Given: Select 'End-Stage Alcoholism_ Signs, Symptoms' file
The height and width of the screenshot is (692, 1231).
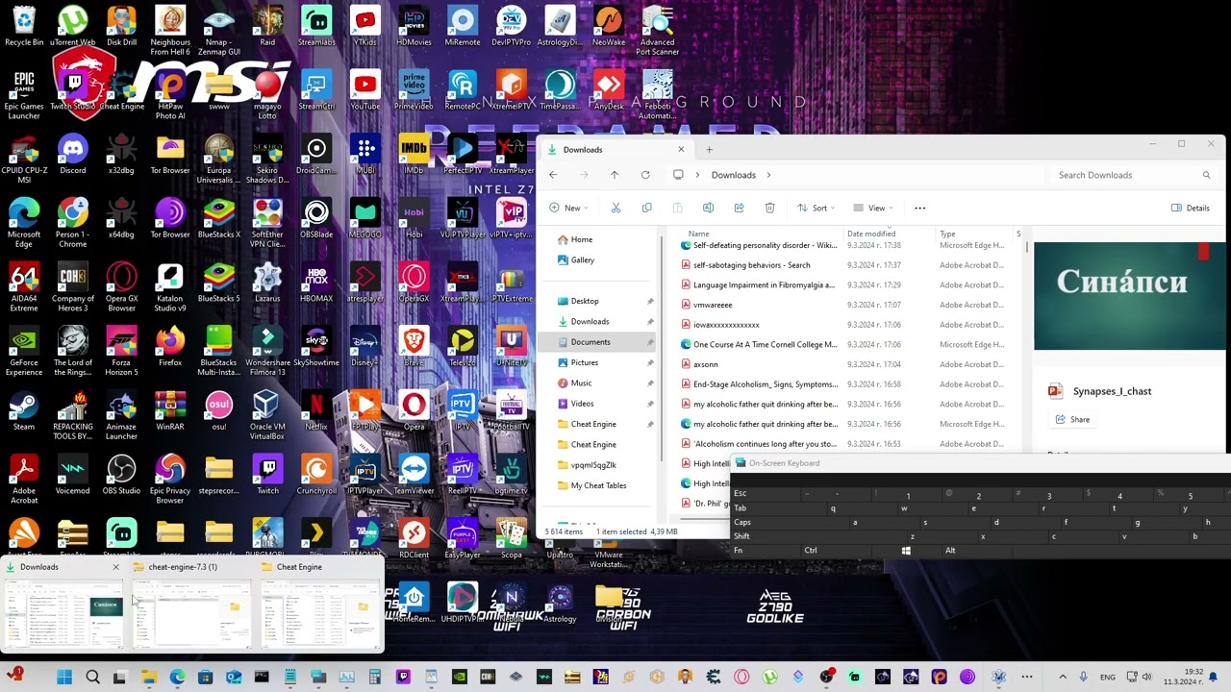Looking at the screenshot, I should point(765,384).
